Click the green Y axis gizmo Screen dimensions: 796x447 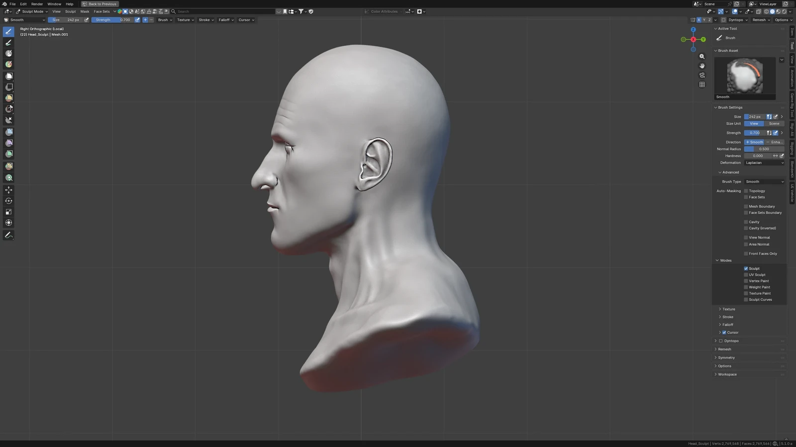pos(703,39)
